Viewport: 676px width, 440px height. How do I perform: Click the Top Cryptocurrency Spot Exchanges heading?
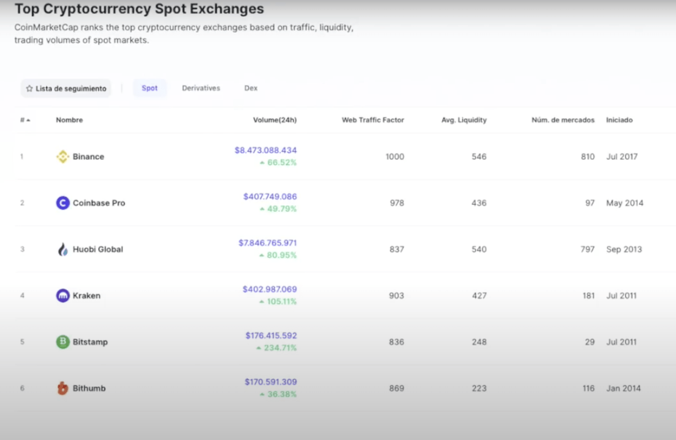coord(139,8)
